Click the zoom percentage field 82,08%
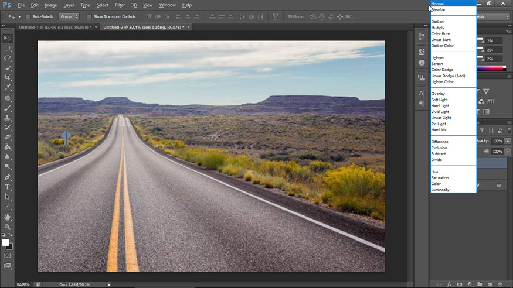 (23, 284)
